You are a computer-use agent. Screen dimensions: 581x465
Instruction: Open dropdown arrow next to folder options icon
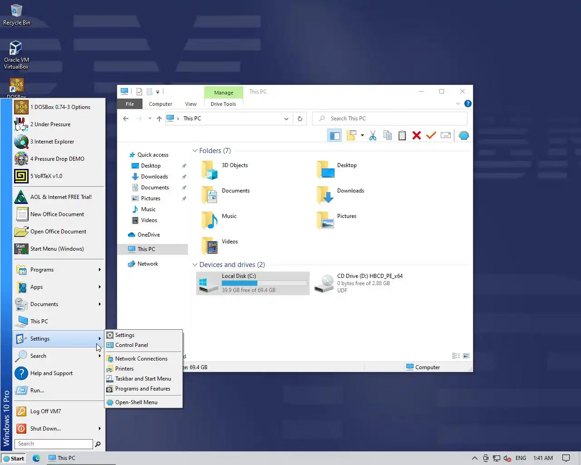[362, 135]
